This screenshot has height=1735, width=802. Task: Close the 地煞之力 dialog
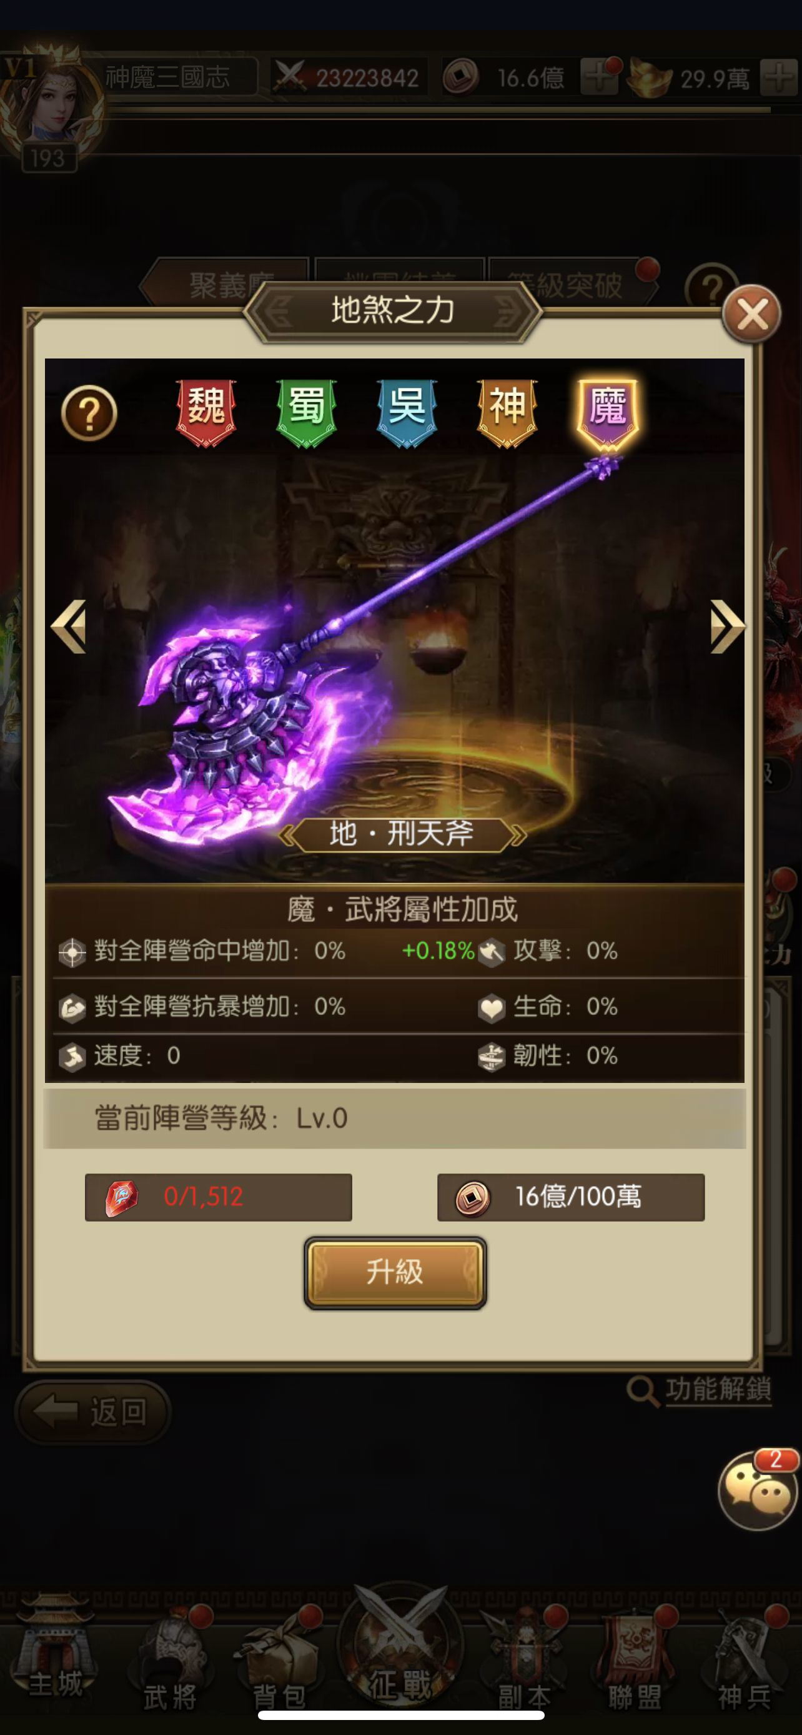click(x=752, y=314)
